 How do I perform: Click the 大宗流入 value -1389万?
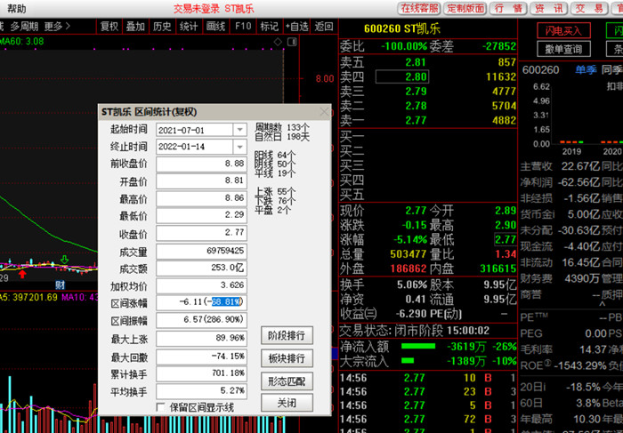466,361
